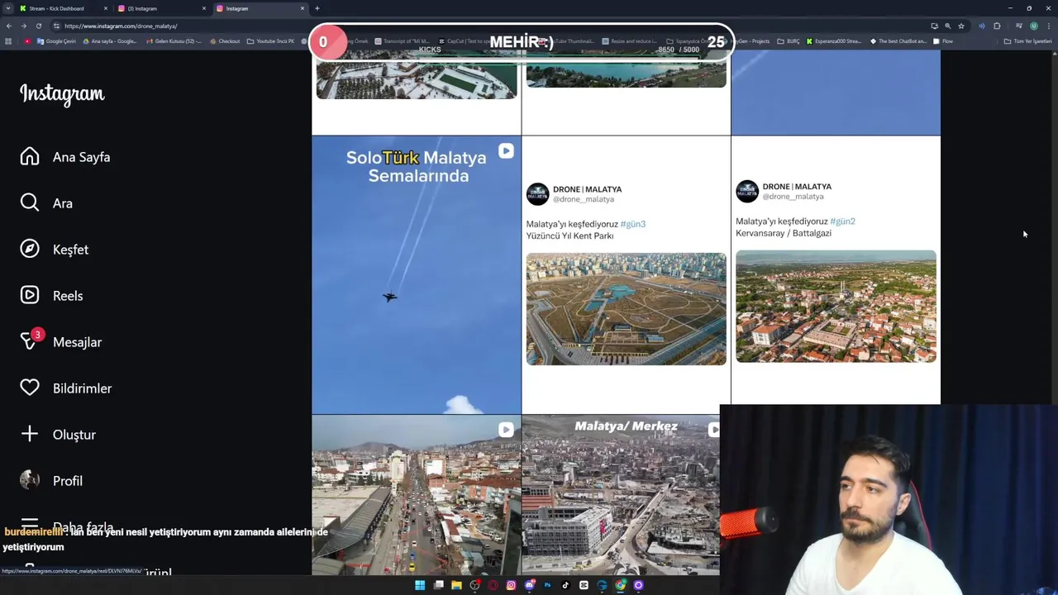
Task: Open a new browser tab
Action: pyautogui.click(x=317, y=8)
